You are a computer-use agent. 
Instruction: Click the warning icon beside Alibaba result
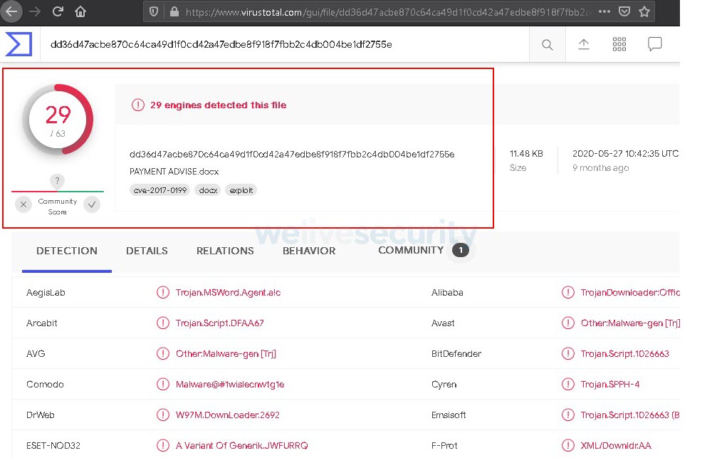click(x=568, y=292)
